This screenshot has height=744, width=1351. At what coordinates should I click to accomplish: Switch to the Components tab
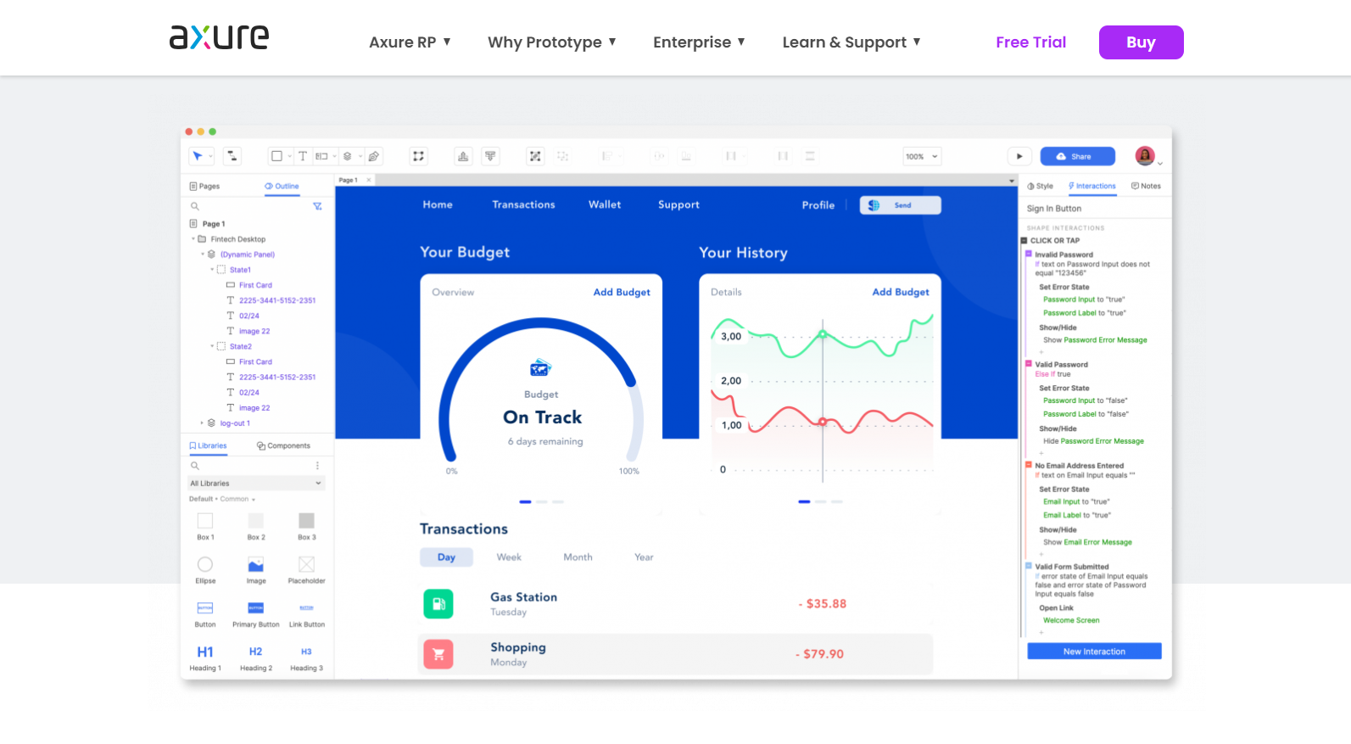click(x=283, y=445)
